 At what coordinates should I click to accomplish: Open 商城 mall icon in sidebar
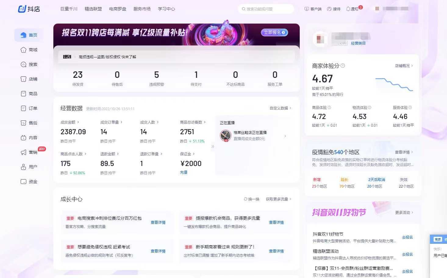[x=23, y=50]
